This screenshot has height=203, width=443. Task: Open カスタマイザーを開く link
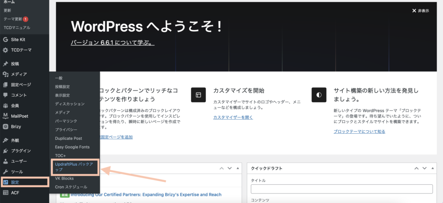pos(233,117)
